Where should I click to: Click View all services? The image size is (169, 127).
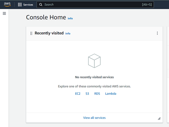pos(94,118)
